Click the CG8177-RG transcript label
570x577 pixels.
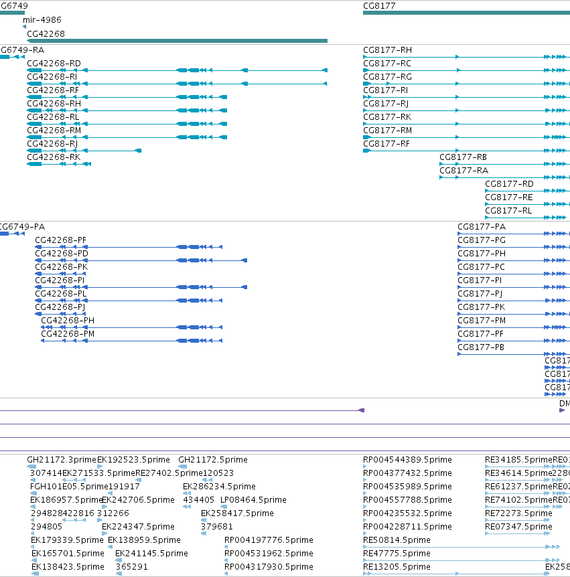coord(387,77)
